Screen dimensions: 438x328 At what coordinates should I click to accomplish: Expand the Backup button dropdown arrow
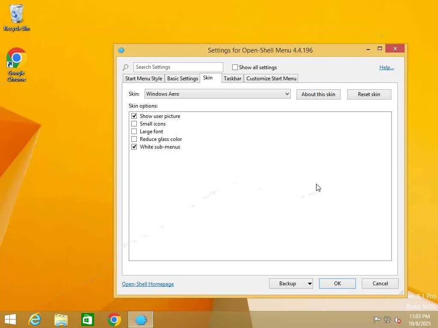click(310, 284)
